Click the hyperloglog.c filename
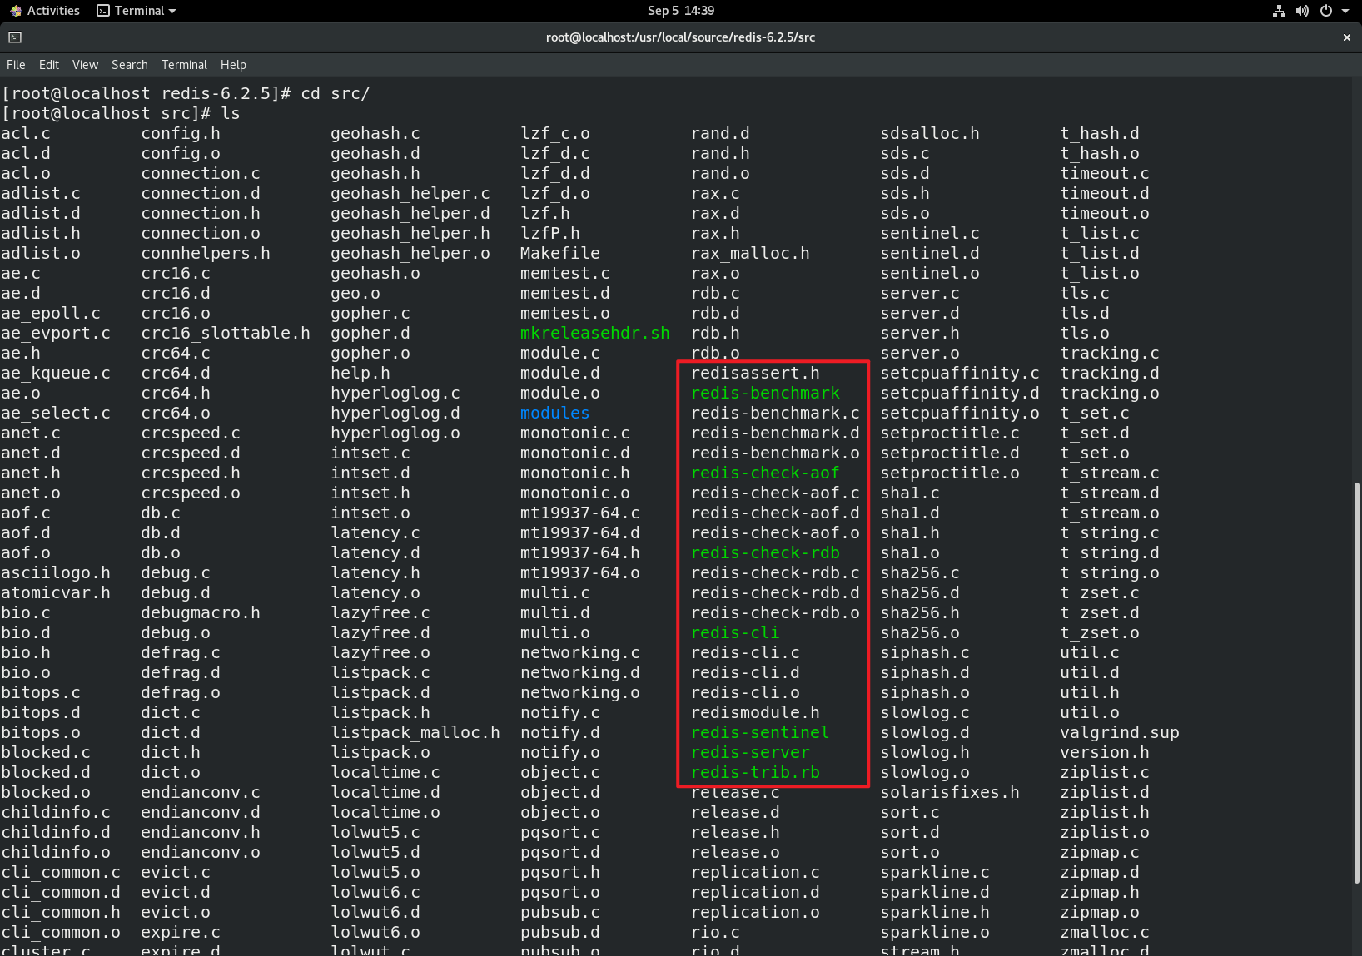The width and height of the screenshot is (1362, 956). [395, 393]
